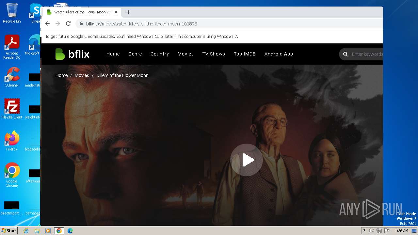This screenshot has width=418, height=235.
Task: Open Skype desktop icon
Action: (35, 13)
